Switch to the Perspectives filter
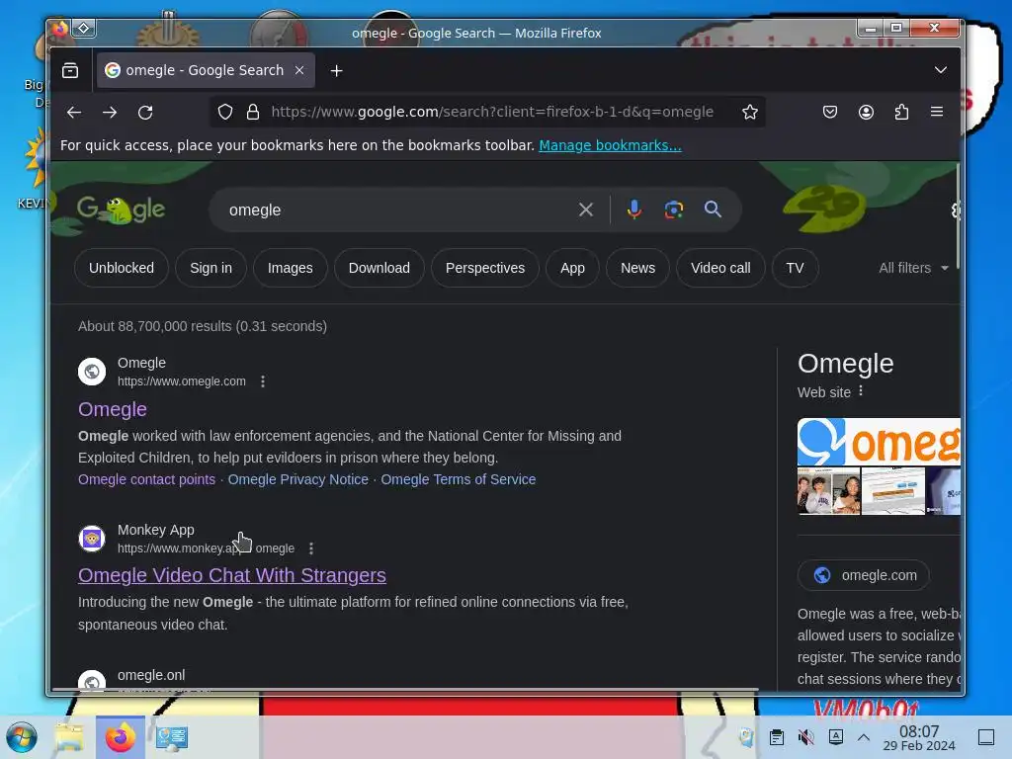 (x=485, y=268)
